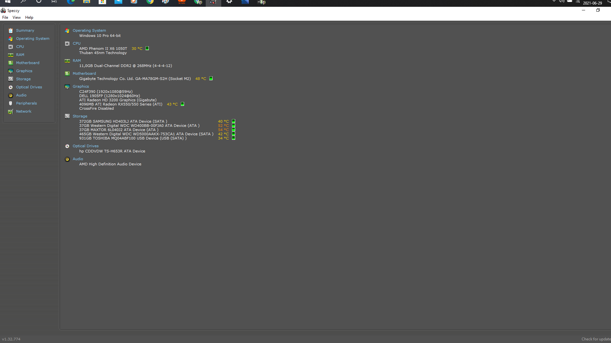Click the graphics card temperature 43 °C
Screen dimensions: 611x343
pyautogui.click(x=172, y=104)
